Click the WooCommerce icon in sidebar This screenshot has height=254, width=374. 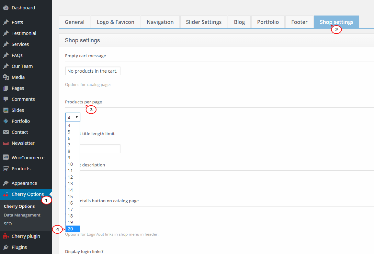pos(6,157)
